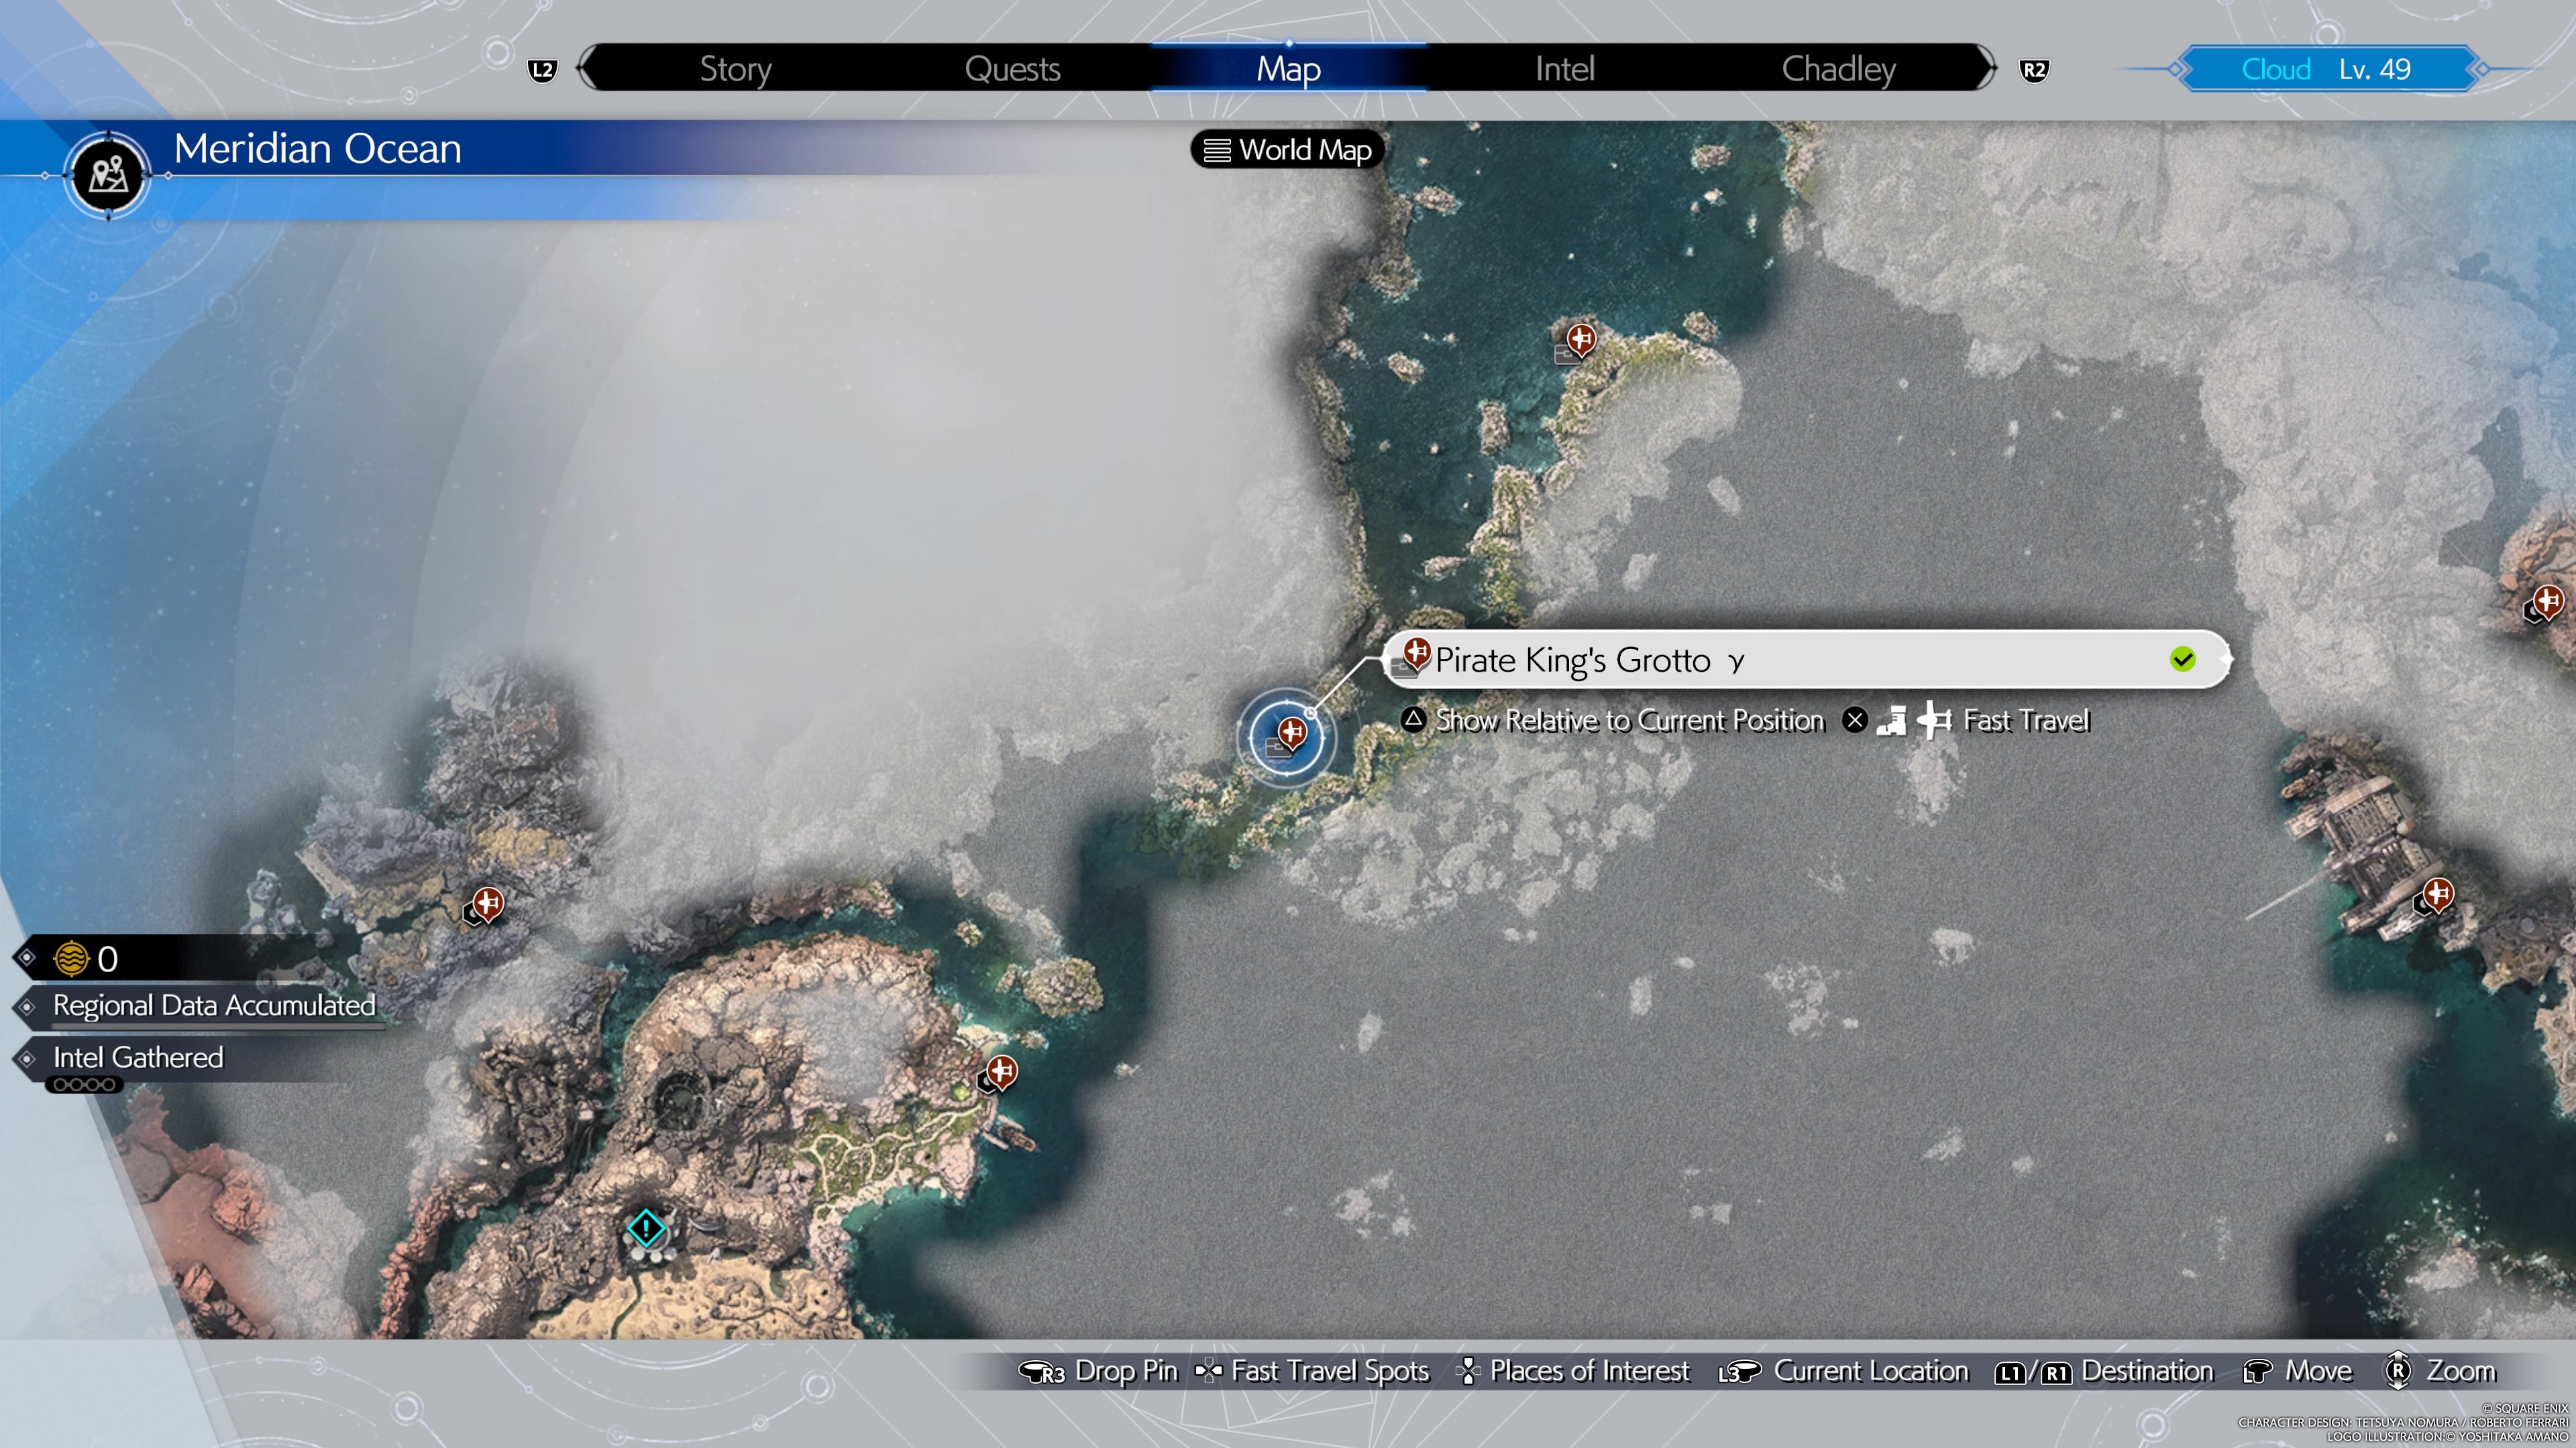
Task: Open the World Map list
Action: coord(1287,150)
